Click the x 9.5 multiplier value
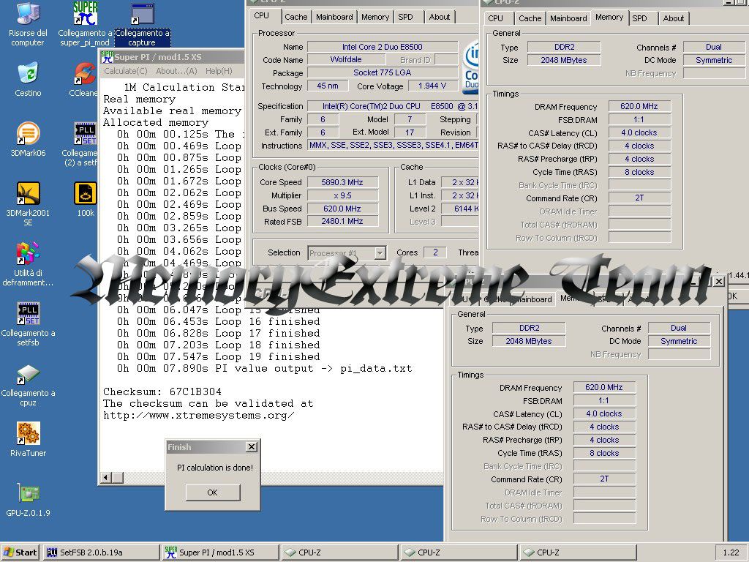 342,195
